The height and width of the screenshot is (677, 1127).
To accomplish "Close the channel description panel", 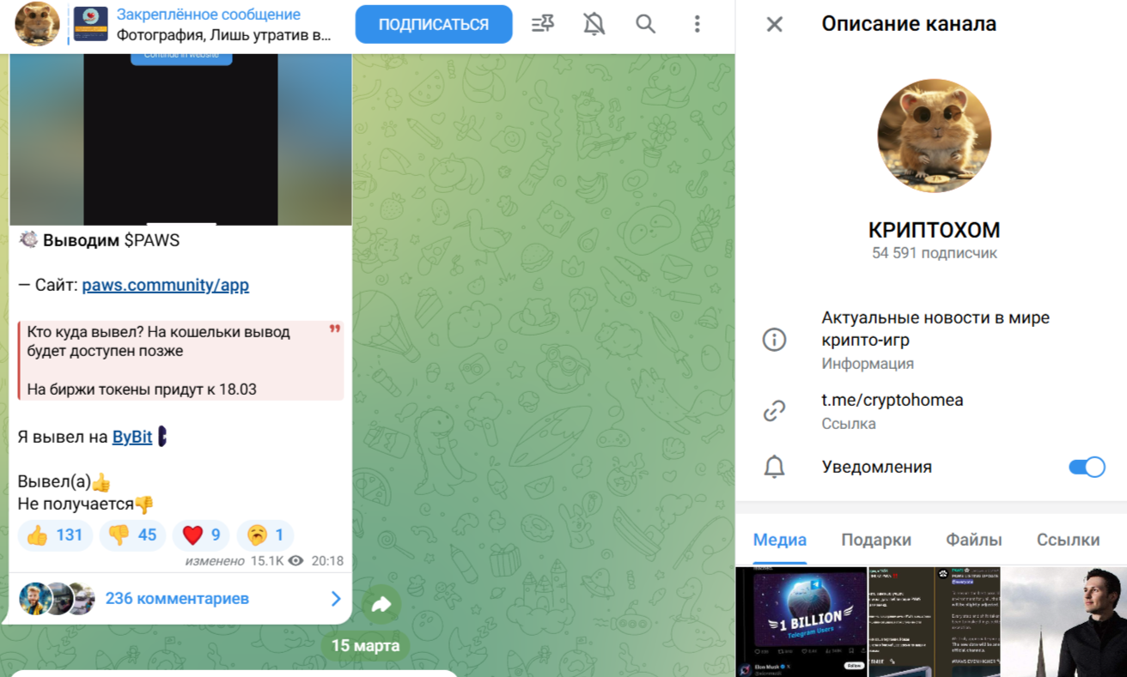I will tap(775, 24).
